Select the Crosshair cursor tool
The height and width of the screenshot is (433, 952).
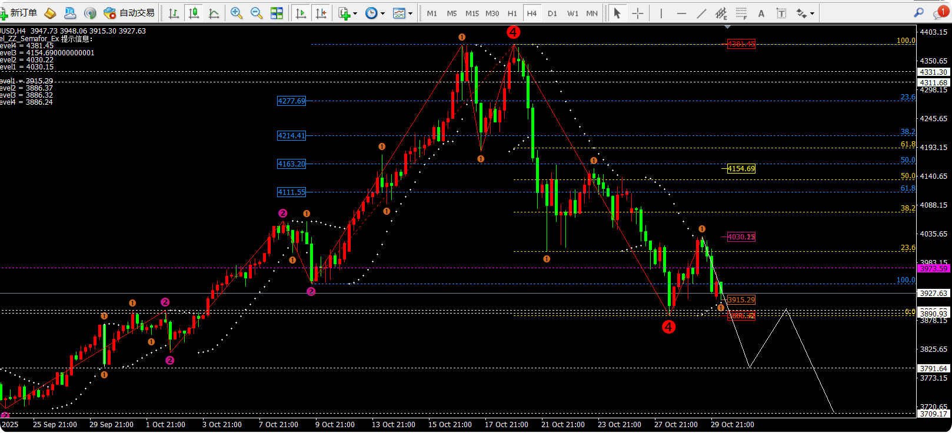click(638, 13)
